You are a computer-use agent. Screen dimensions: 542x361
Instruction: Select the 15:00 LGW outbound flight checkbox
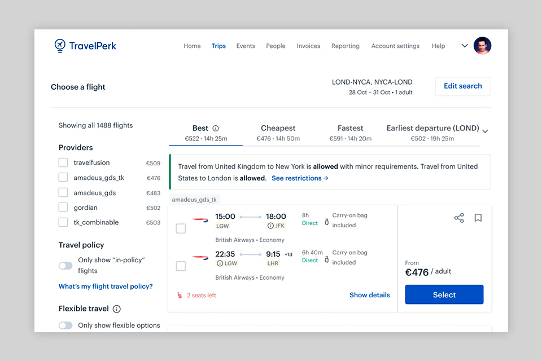click(181, 228)
